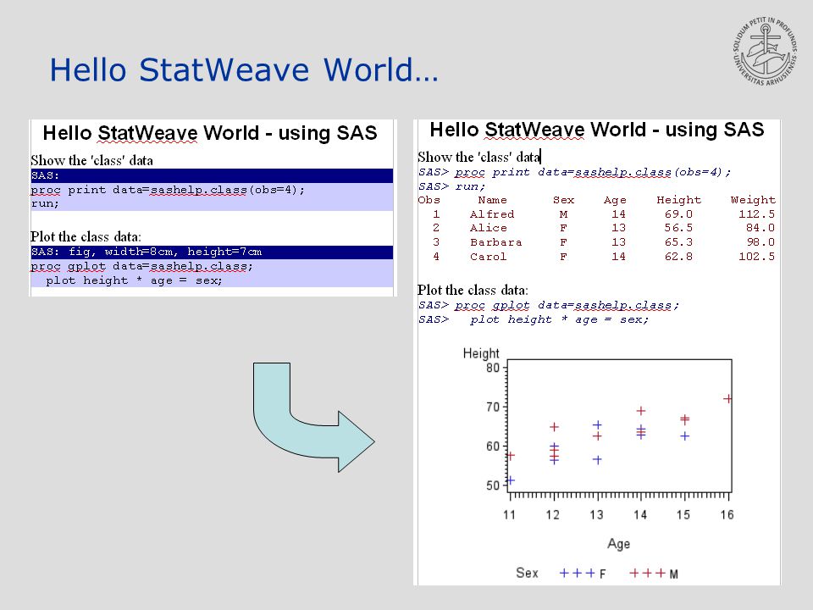This screenshot has width=813, height=610.
Task: Click the 'SAS> proc print' output line
Action: click(574, 172)
